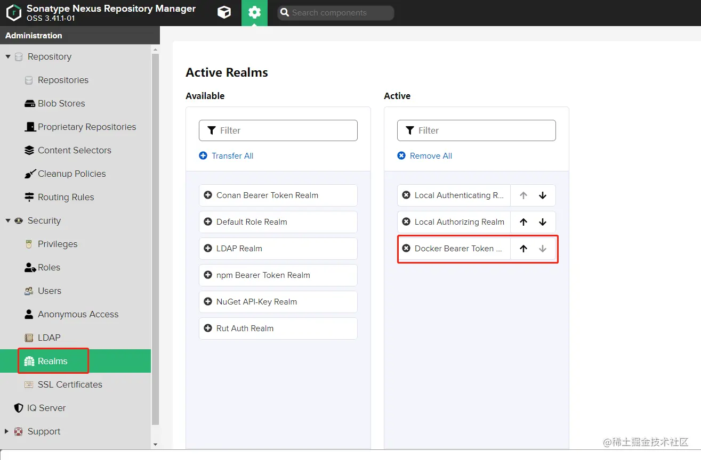Click the Search components field
This screenshot has width=701, height=460.
tap(336, 13)
